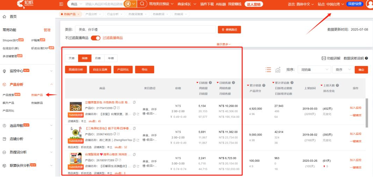Click help icon next to 日销售额 header
The image size is (373, 179).
click(233, 83)
